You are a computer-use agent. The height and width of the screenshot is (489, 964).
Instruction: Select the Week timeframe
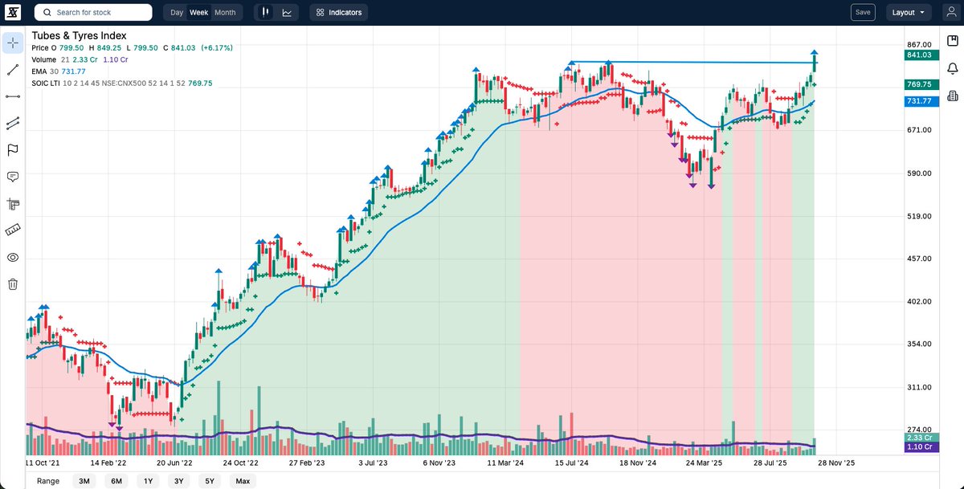pyautogui.click(x=198, y=12)
